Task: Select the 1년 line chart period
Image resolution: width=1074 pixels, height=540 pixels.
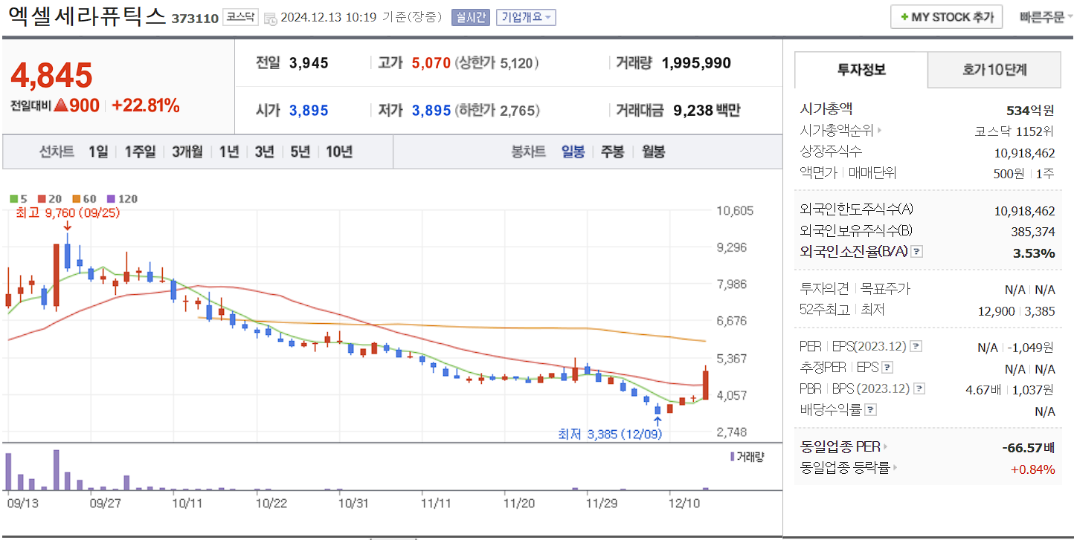Action: click(229, 152)
